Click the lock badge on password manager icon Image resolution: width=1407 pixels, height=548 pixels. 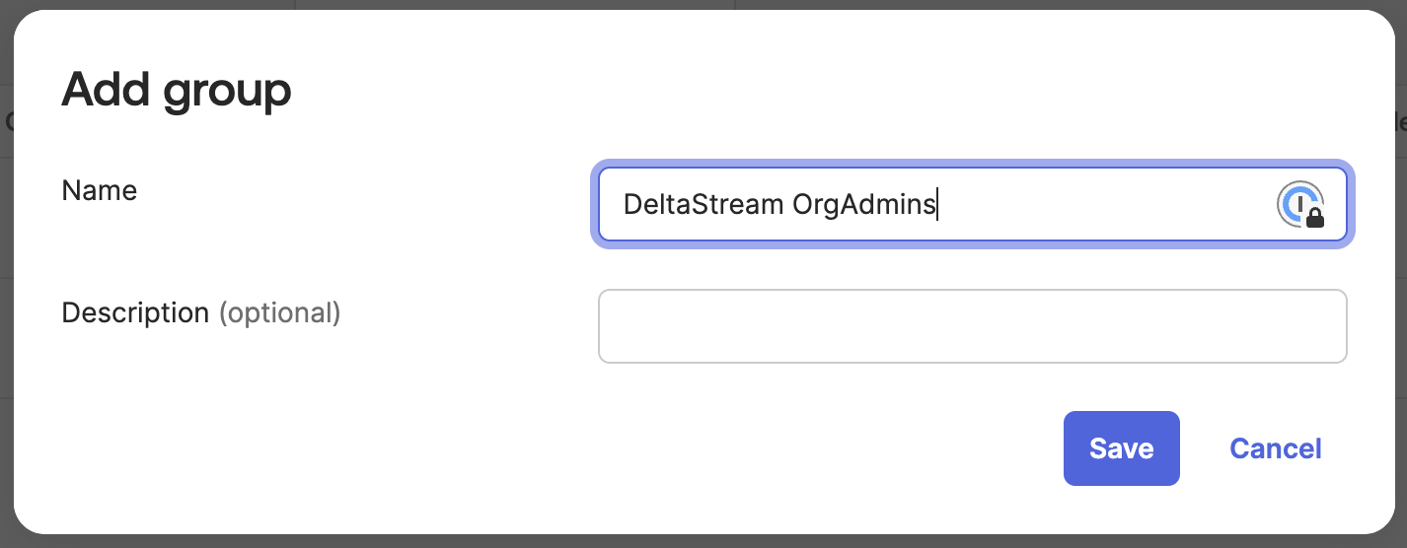[1314, 219]
